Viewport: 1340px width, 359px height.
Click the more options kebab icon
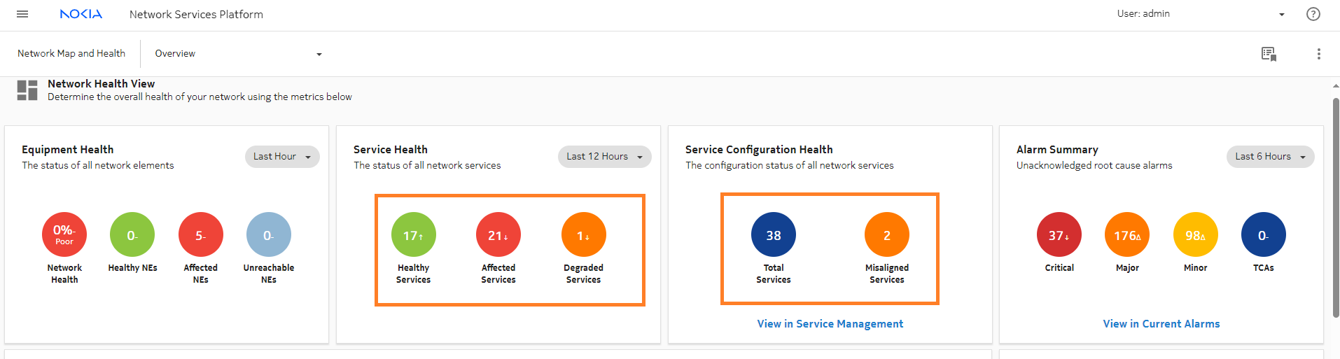coord(1318,54)
